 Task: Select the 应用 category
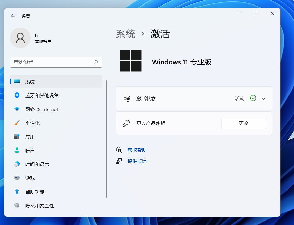pyautogui.click(x=56, y=137)
